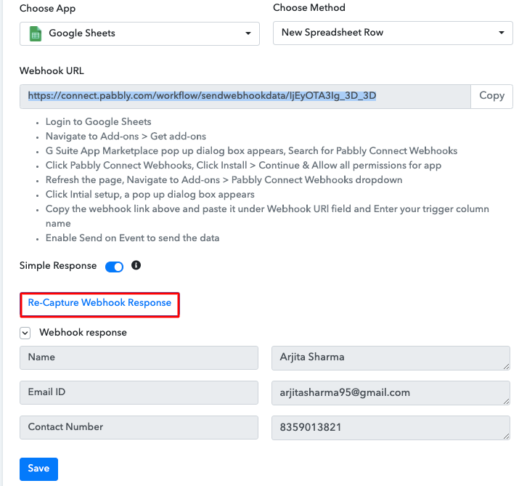This screenshot has width=527, height=486.
Task: Open the Choose Method dropdown
Action: (x=393, y=33)
